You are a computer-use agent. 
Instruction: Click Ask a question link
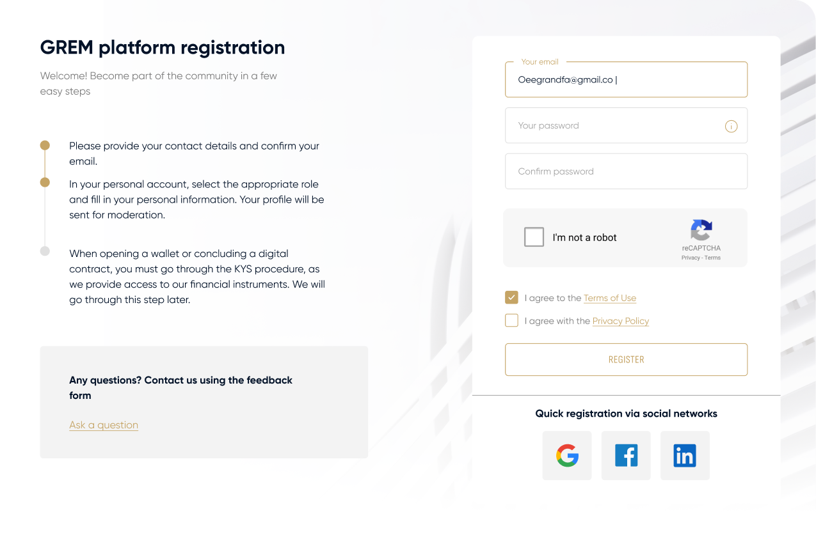104,424
